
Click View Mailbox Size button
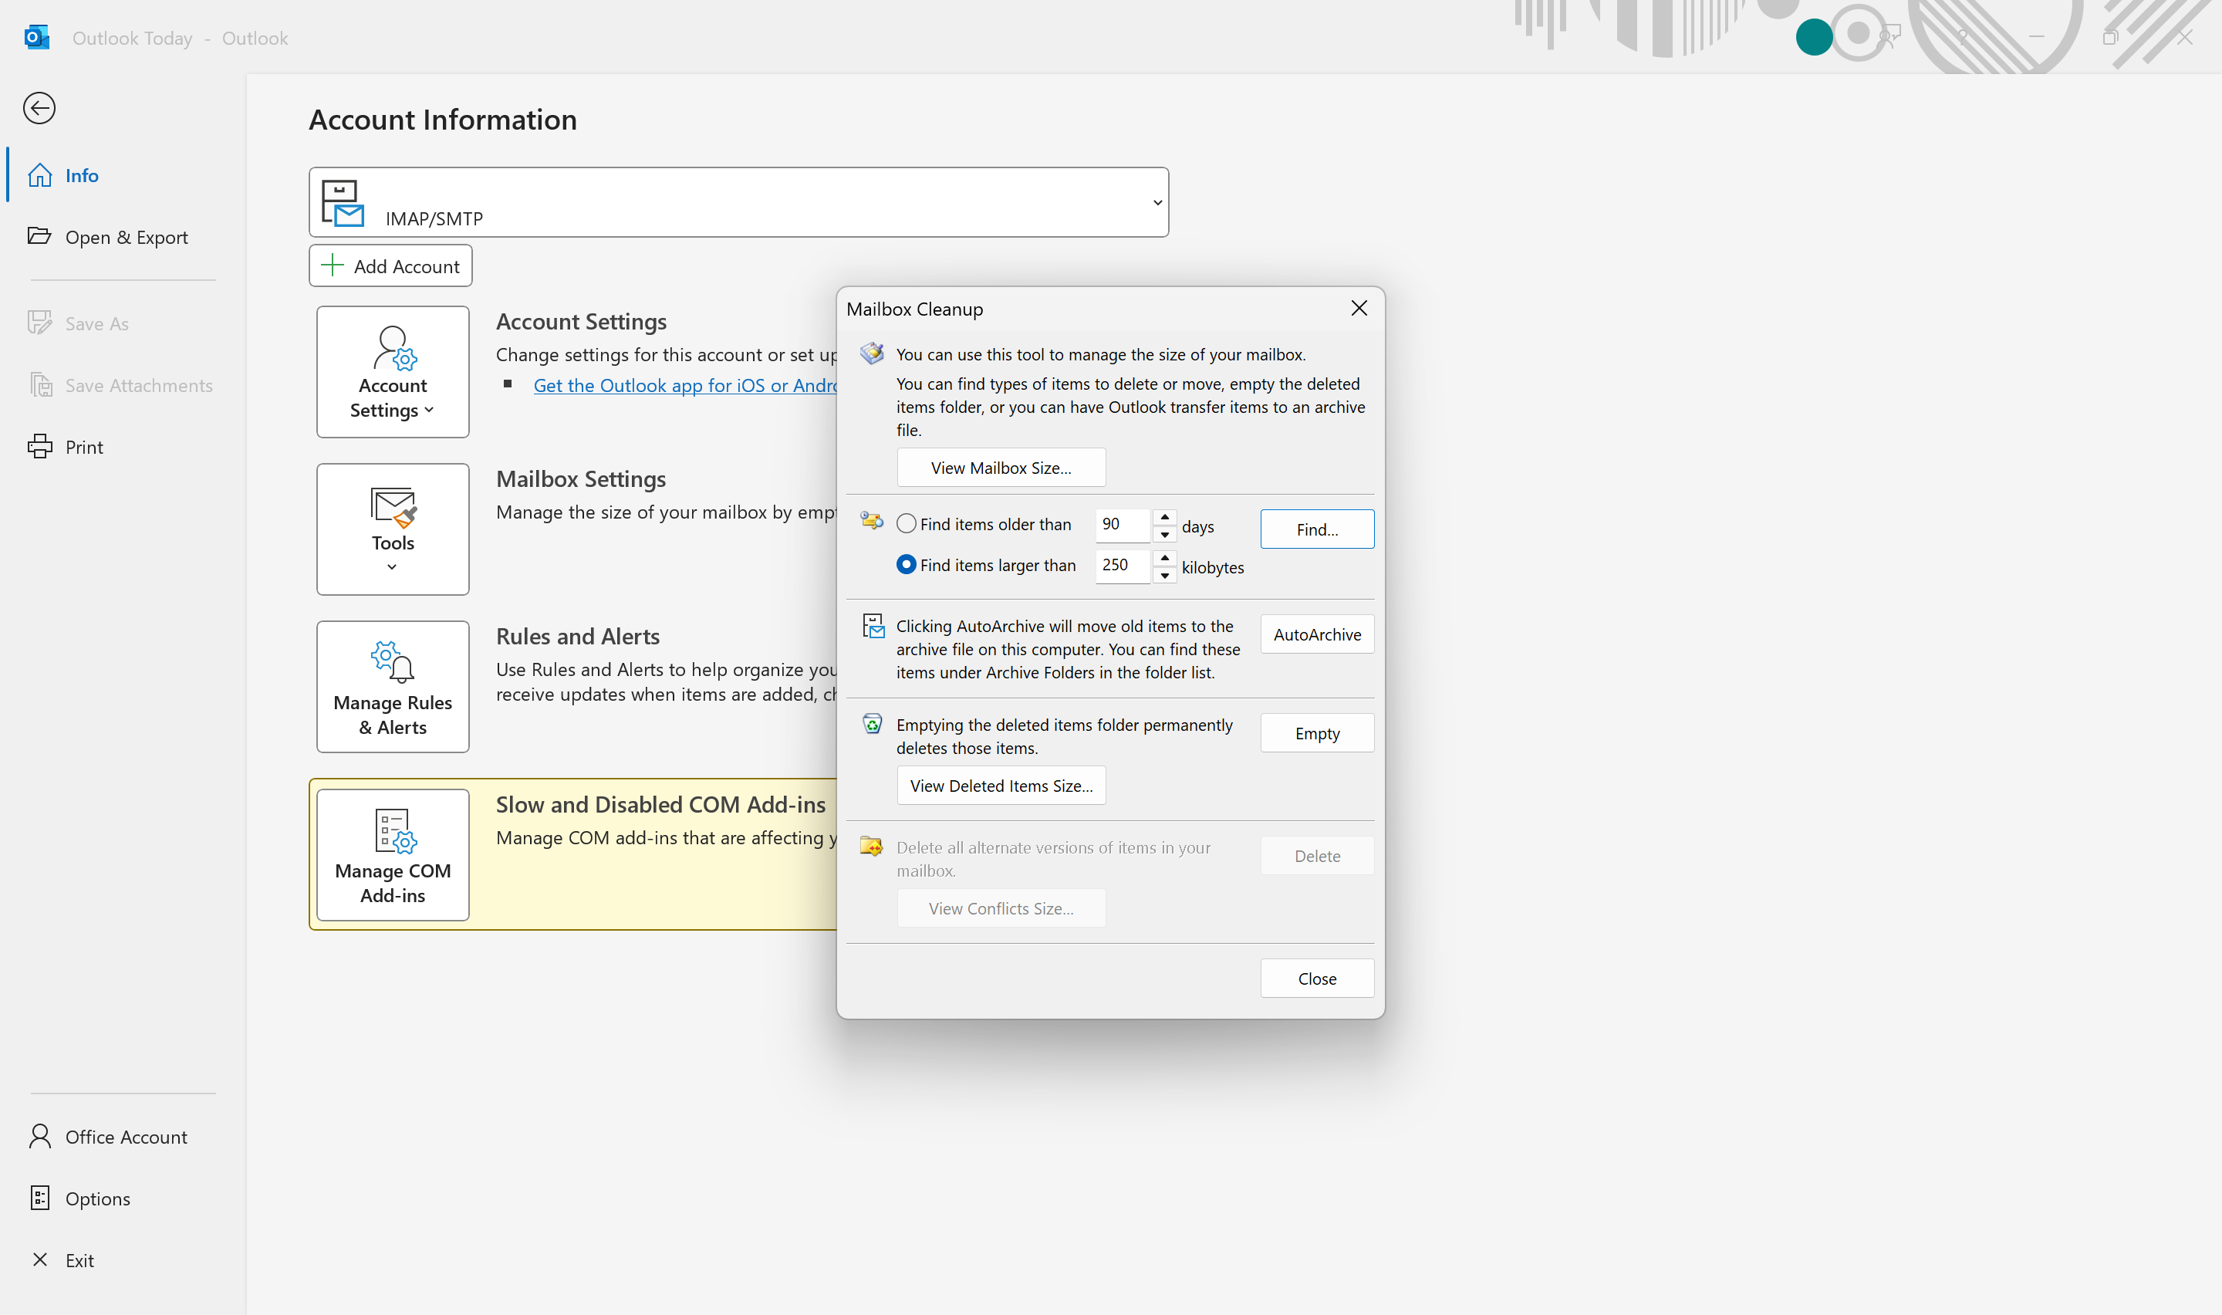coord(1001,468)
